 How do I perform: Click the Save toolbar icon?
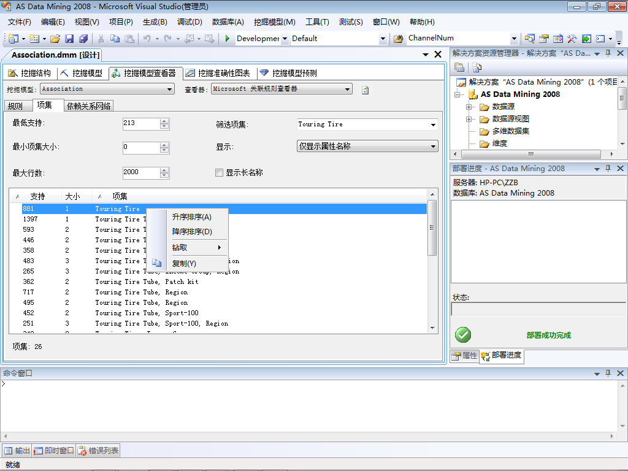(x=69, y=39)
